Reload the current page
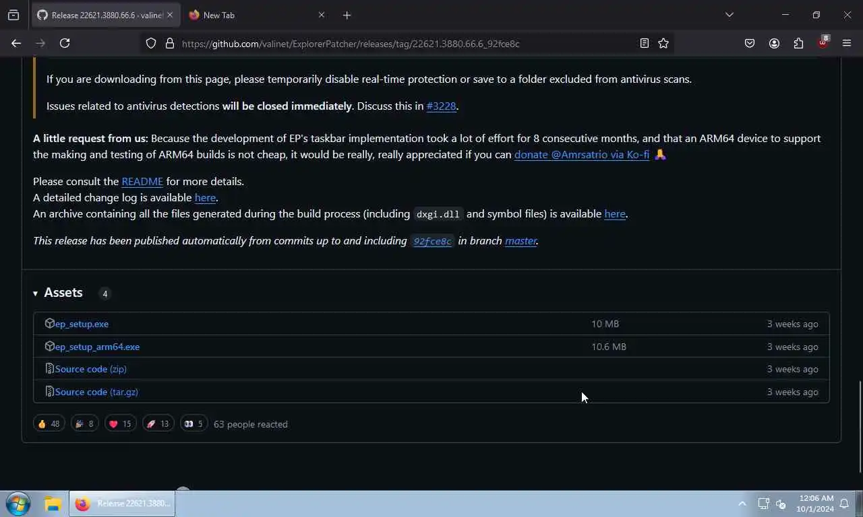Image resolution: width=863 pixels, height=517 pixels. coord(65,43)
